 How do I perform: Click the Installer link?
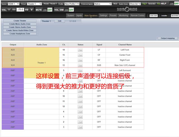click(x=164, y=16)
